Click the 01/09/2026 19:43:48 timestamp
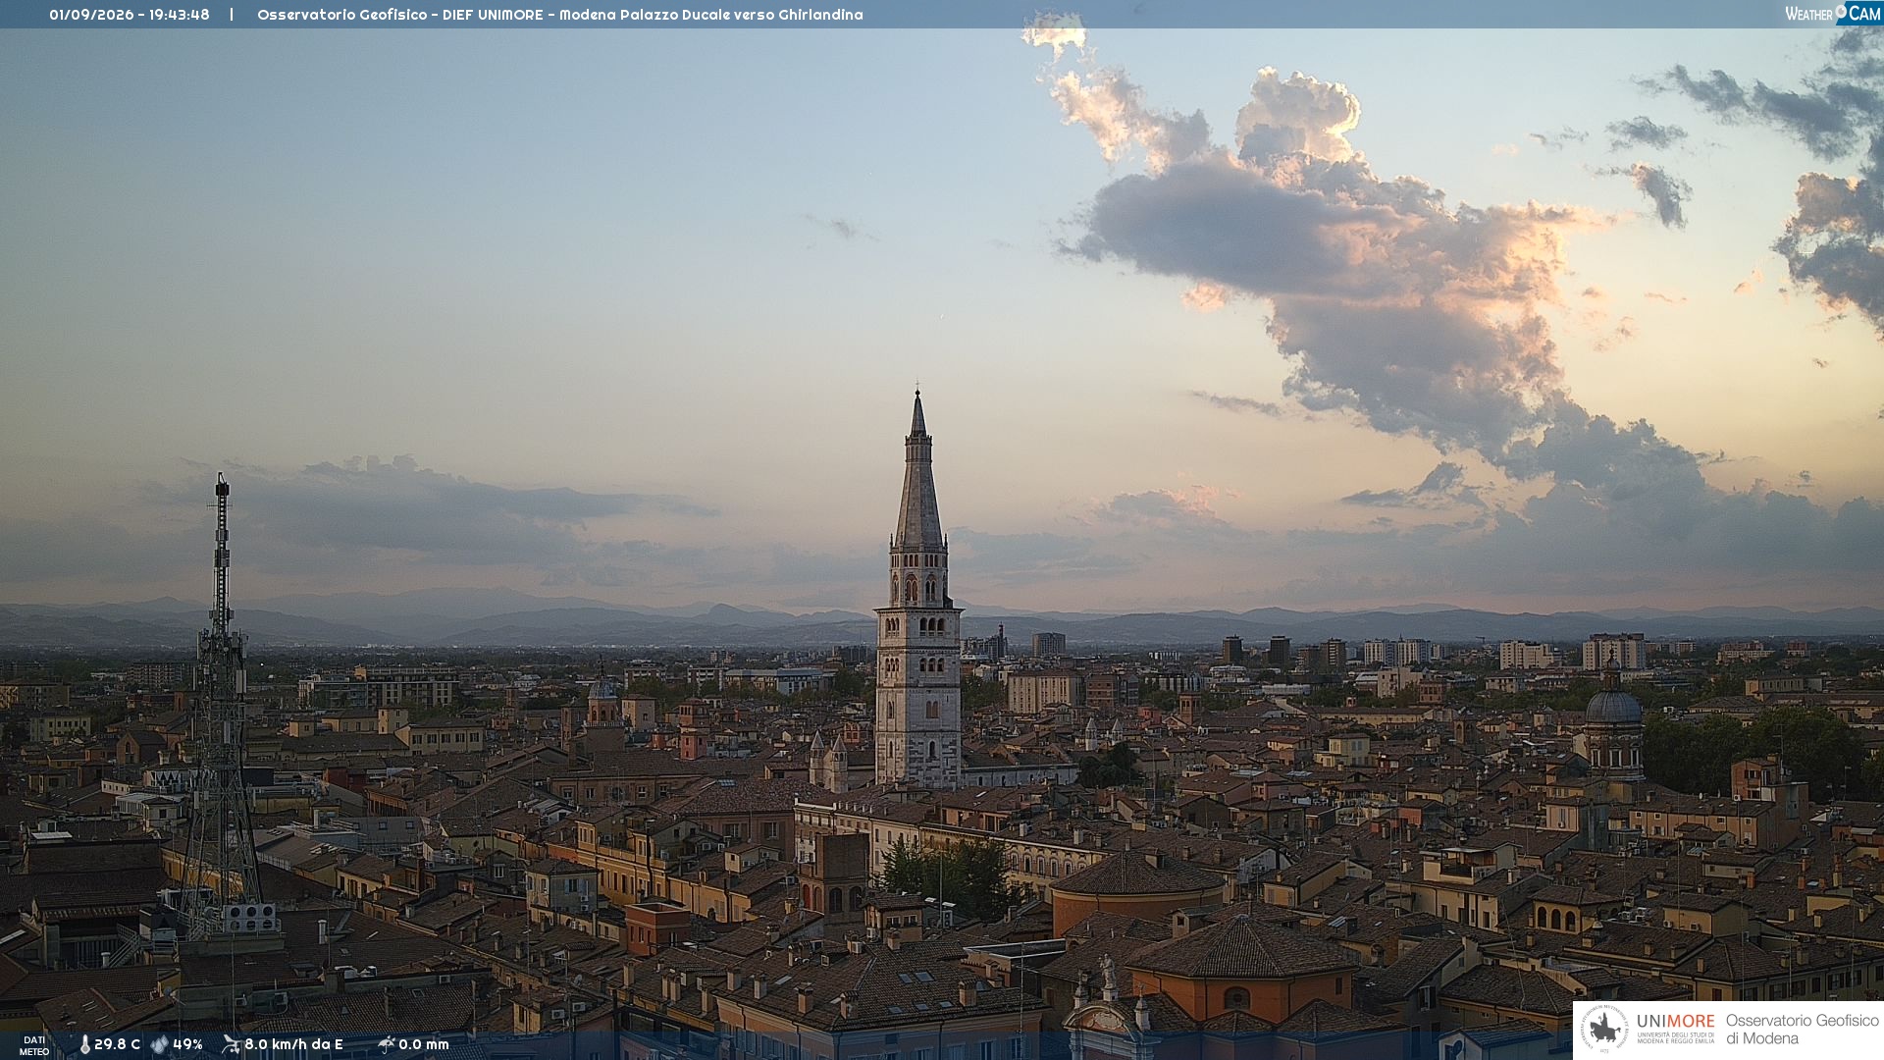Screen dimensions: 1884x1060 coord(130,15)
